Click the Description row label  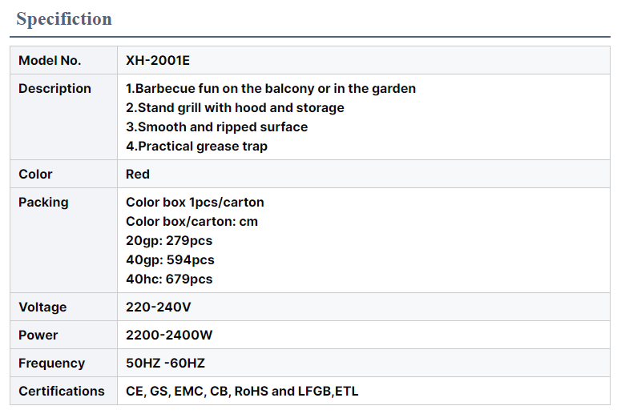coord(54,89)
